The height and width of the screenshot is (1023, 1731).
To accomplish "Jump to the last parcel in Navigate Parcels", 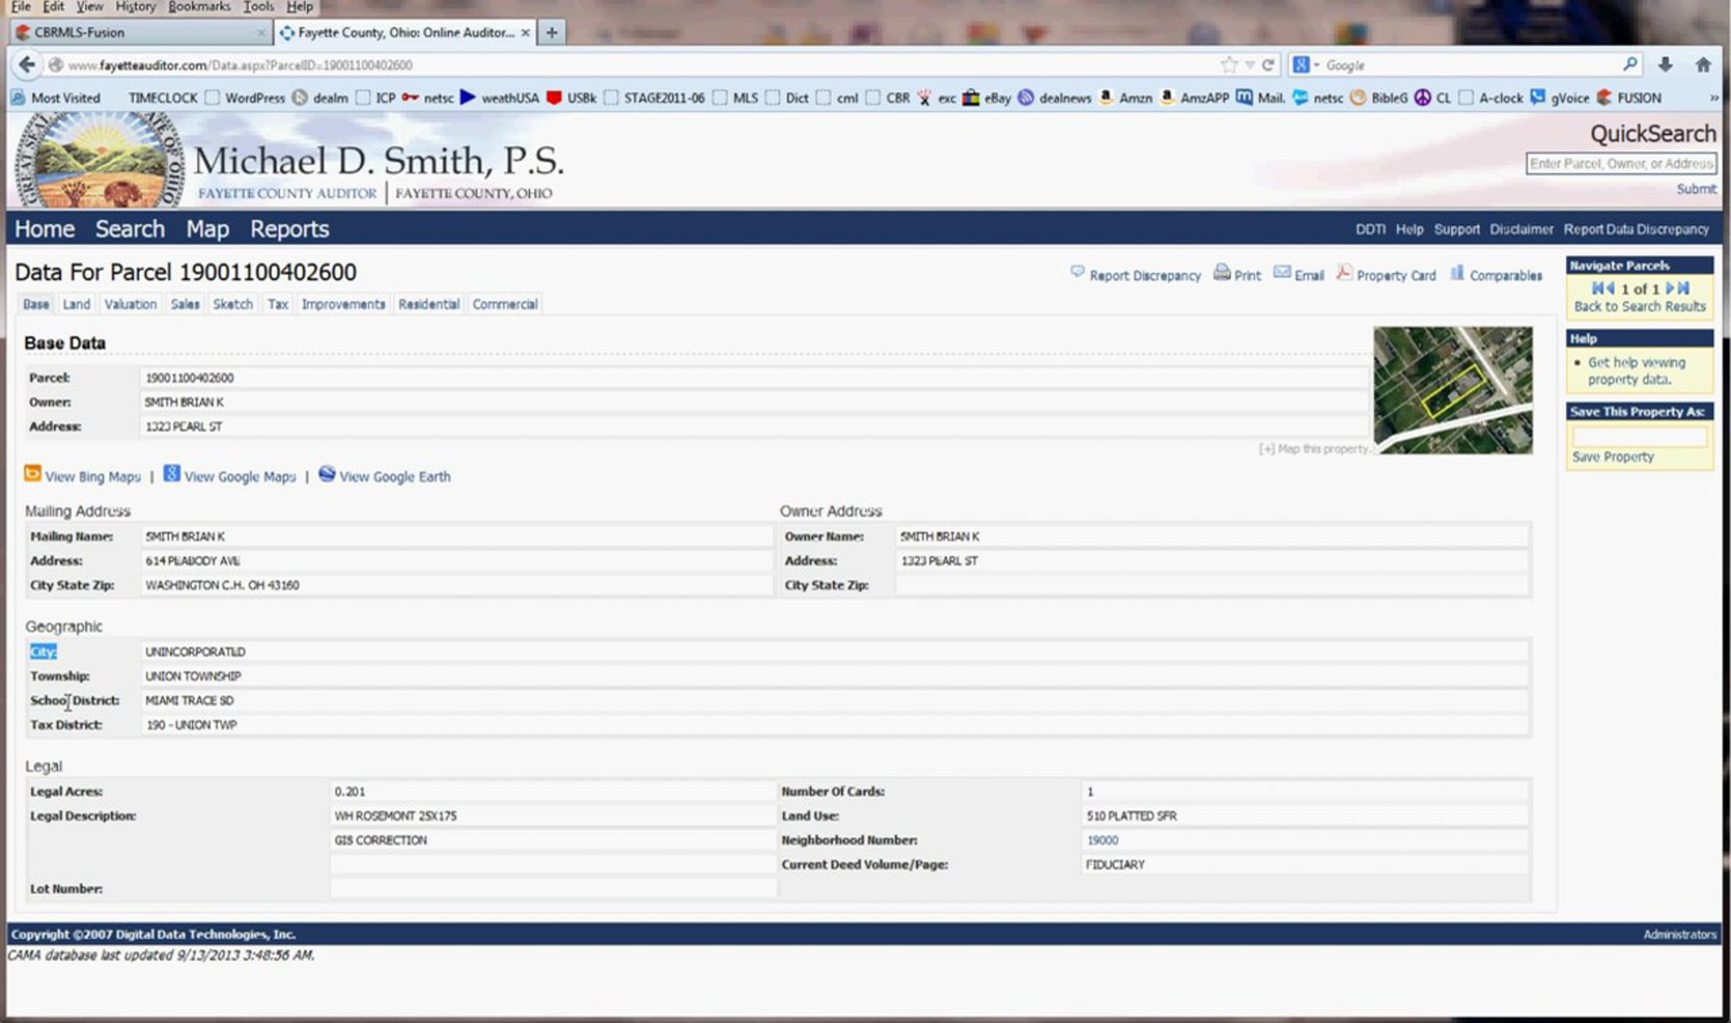I will (1683, 288).
